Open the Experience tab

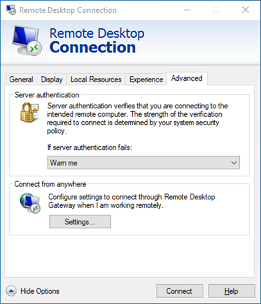(146, 80)
